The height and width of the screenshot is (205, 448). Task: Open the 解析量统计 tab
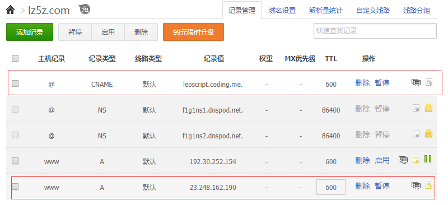(x=326, y=11)
